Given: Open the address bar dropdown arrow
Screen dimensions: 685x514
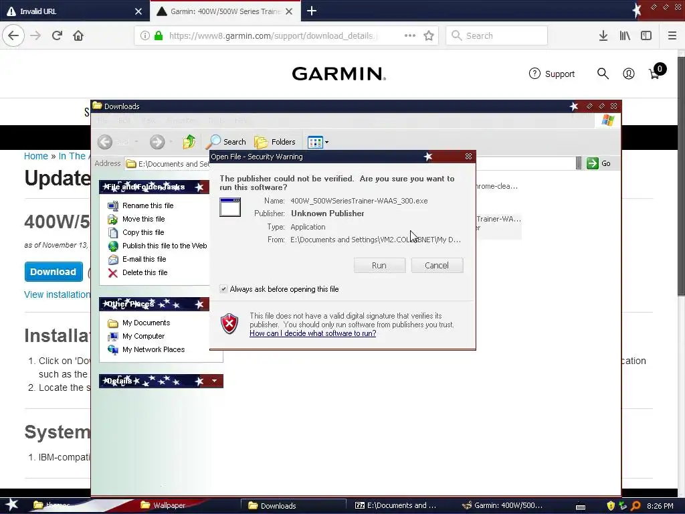Looking at the screenshot, I should pos(579,163).
